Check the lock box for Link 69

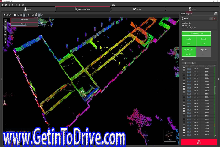(x=184, y=103)
